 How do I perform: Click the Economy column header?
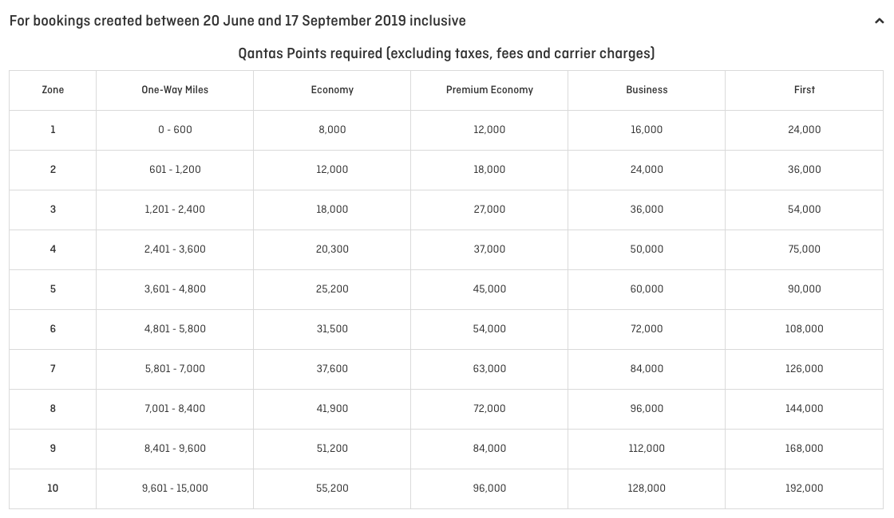click(332, 90)
